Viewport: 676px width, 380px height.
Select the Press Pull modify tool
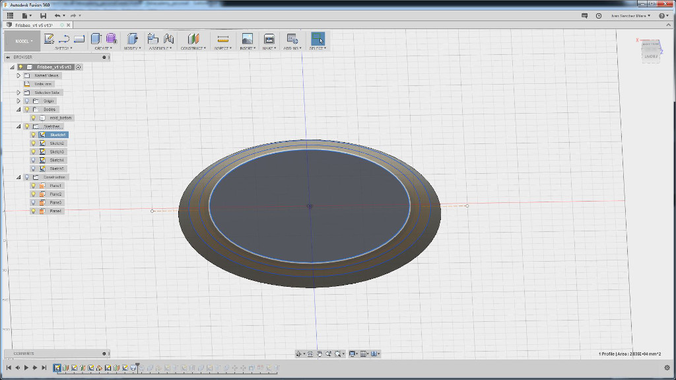tap(132, 38)
